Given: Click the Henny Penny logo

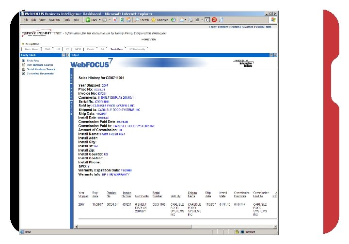Looking at the screenshot, I should [x=36, y=33].
